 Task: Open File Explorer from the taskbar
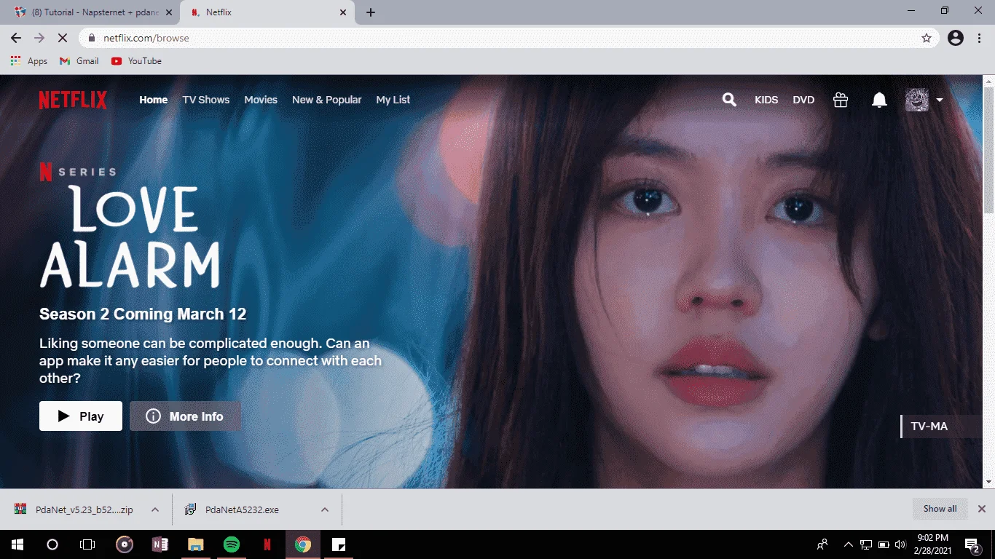(196, 544)
